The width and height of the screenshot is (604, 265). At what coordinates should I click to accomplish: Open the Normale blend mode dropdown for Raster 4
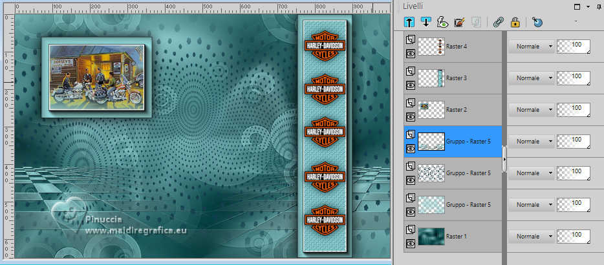coord(531,47)
